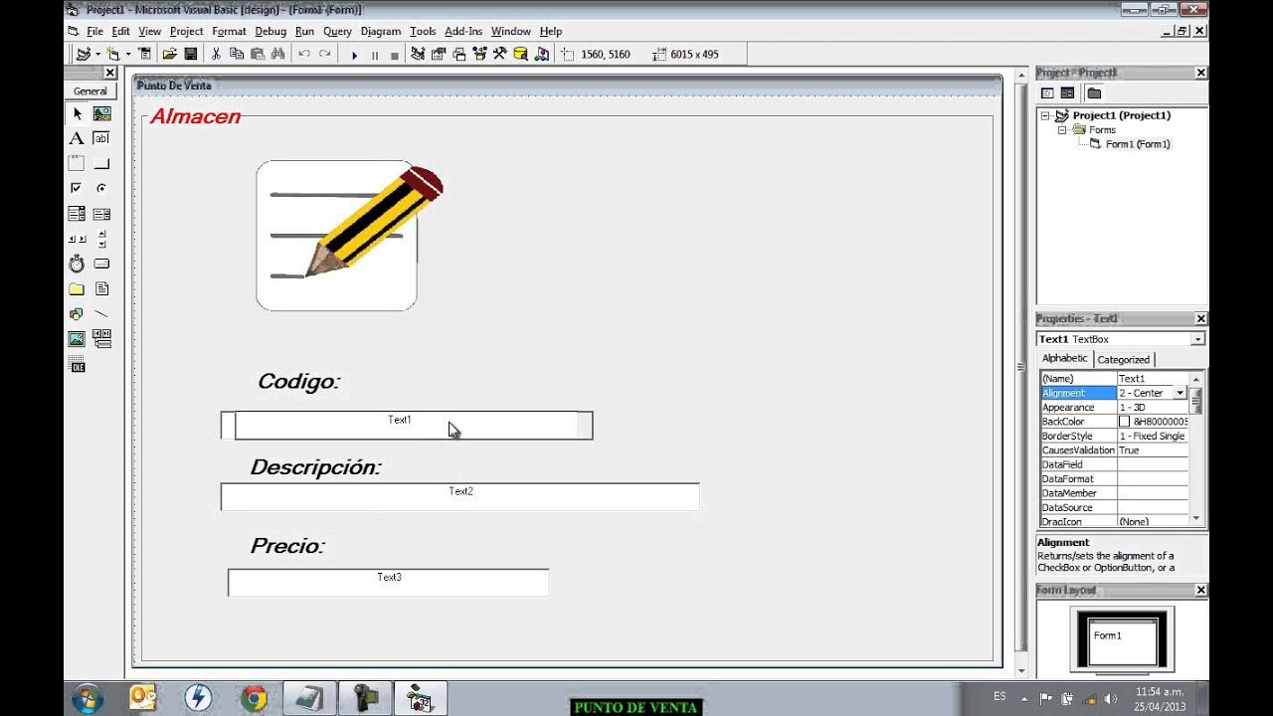
Task: Select the TextBox control tool
Action: click(x=101, y=139)
